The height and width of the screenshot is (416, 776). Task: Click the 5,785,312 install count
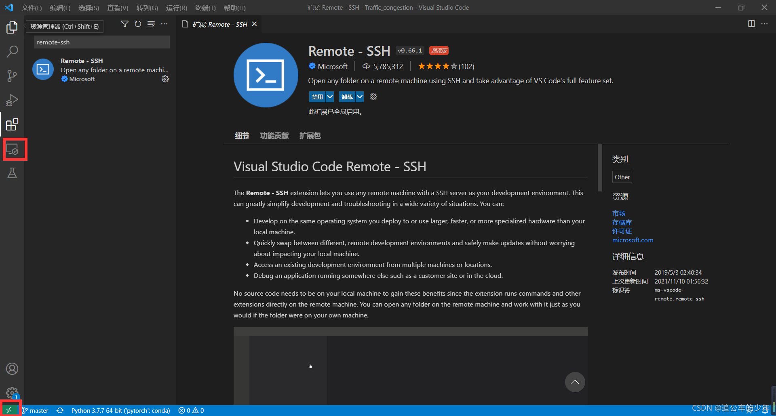pyautogui.click(x=383, y=66)
